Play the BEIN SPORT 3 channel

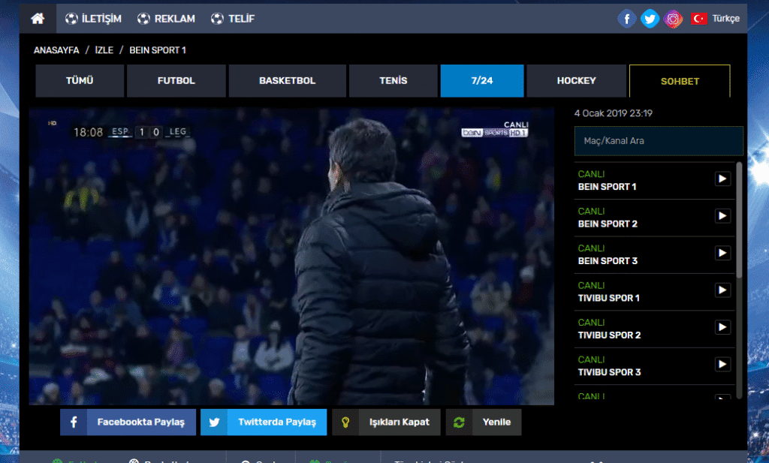click(722, 254)
